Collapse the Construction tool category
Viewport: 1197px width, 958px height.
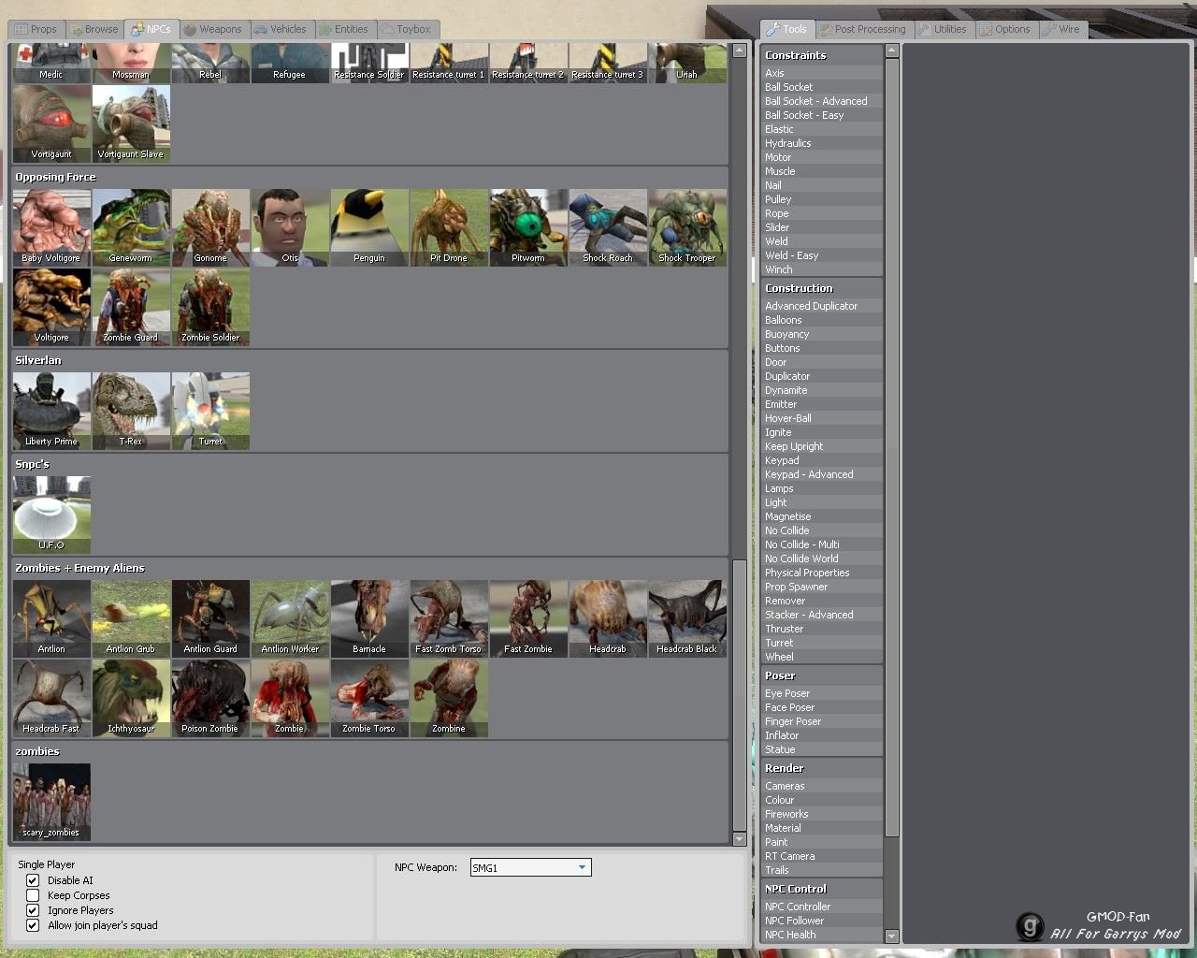tap(822, 288)
